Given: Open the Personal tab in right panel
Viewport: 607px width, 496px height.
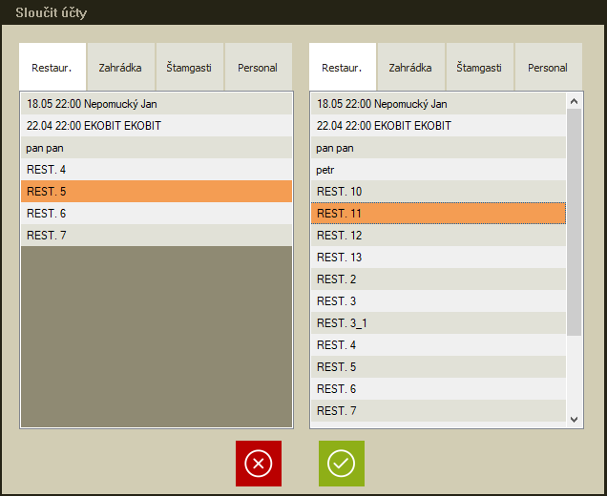Looking at the screenshot, I should pyautogui.click(x=548, y=68).
